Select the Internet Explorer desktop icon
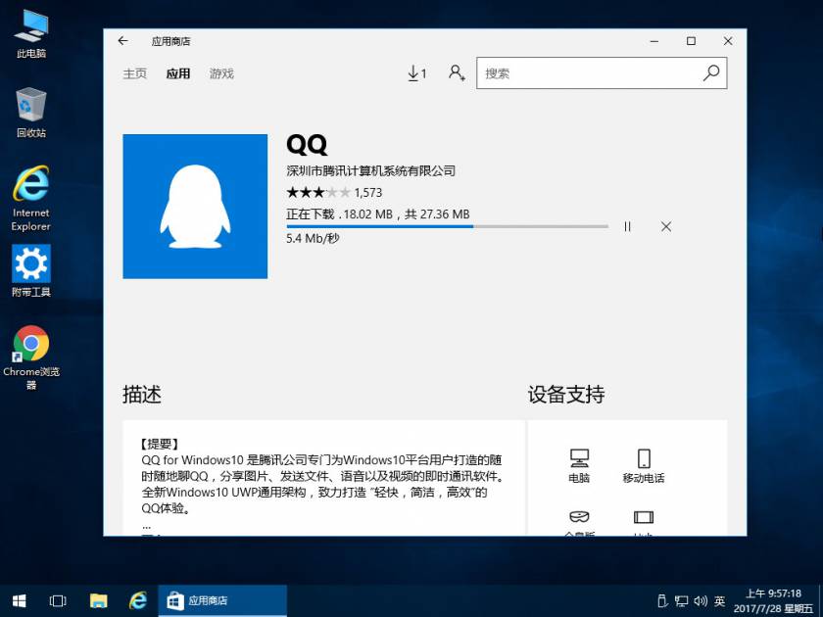The width and height of the screenshot is (823, 617). [31, 199]
